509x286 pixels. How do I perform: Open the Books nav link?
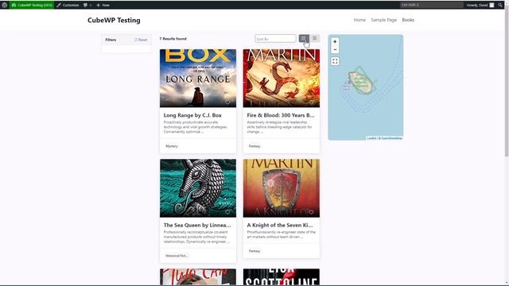tap(408, 20)
